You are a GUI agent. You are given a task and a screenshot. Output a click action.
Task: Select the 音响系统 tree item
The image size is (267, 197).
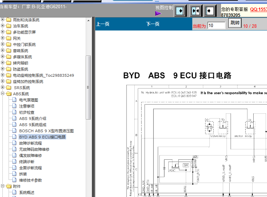click(21, 51)
